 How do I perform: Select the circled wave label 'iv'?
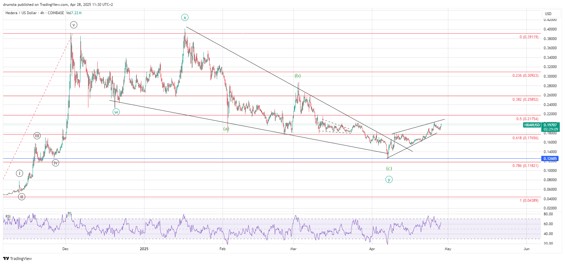[x=55, y=163]
